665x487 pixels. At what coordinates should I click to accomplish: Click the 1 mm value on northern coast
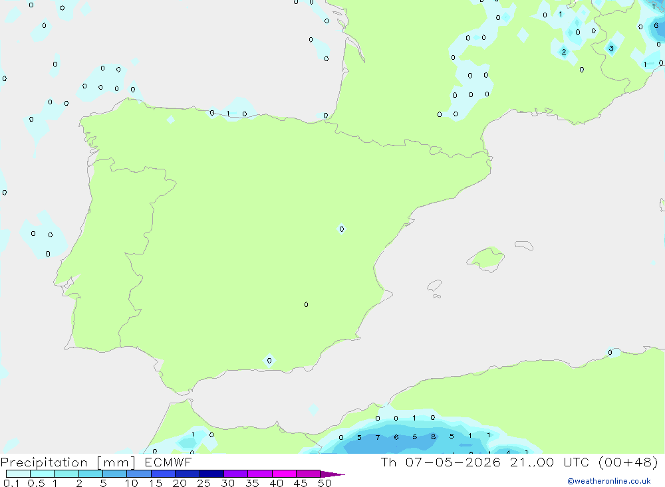228,113
